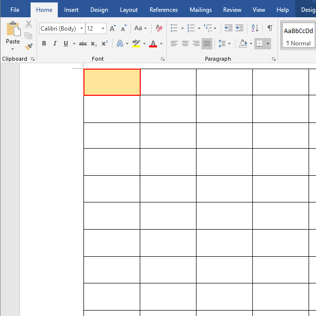Viewport: 316px width, 316px height.
Task: Toggle show paragraph marks
Action: coord(270,28)
